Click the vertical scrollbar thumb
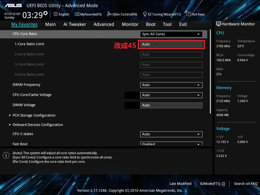 [x=210, y=71]
